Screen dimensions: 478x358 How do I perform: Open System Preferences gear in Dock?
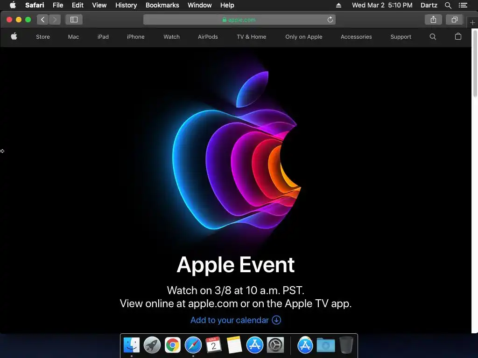[x=275, y=345]
